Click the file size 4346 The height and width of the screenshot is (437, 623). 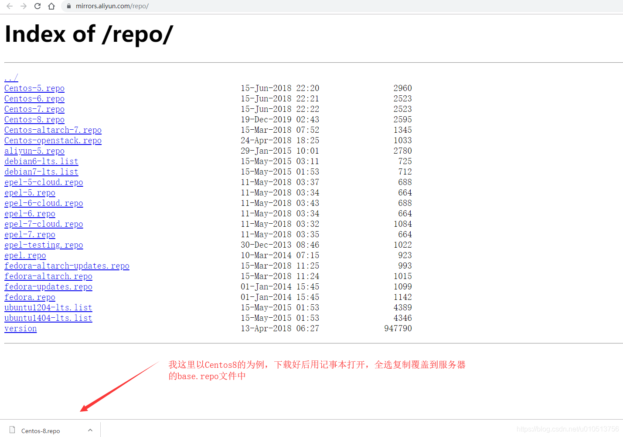[403, 318]
